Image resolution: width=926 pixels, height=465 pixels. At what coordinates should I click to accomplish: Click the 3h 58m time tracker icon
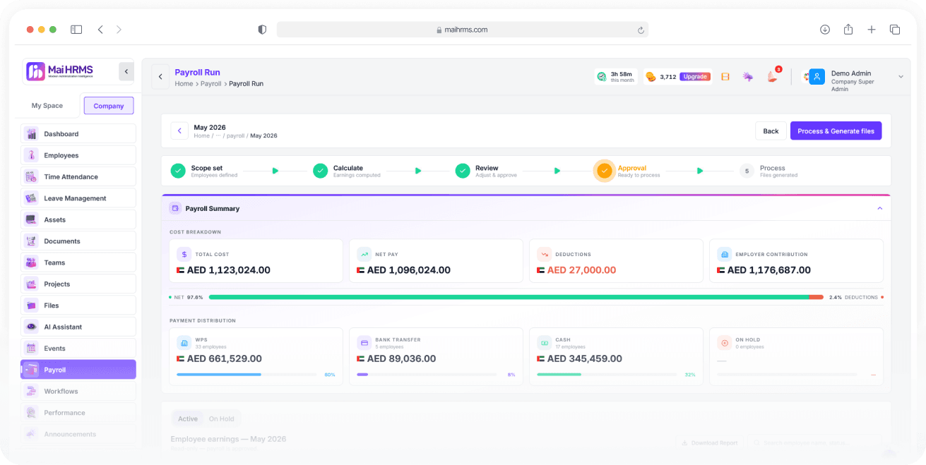tap(601, 77)
